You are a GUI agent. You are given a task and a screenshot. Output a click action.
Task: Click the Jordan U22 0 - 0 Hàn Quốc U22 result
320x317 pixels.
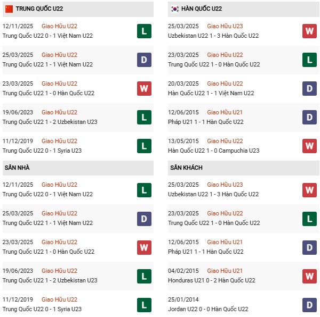pyautogui.click(x=213, y=309)
